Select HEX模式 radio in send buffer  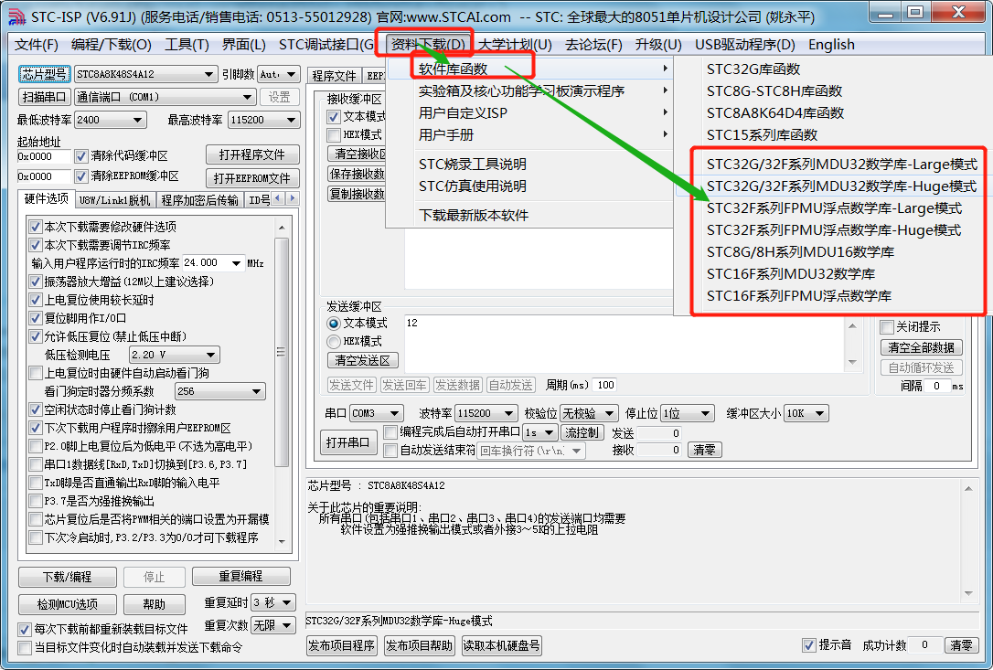333,341
